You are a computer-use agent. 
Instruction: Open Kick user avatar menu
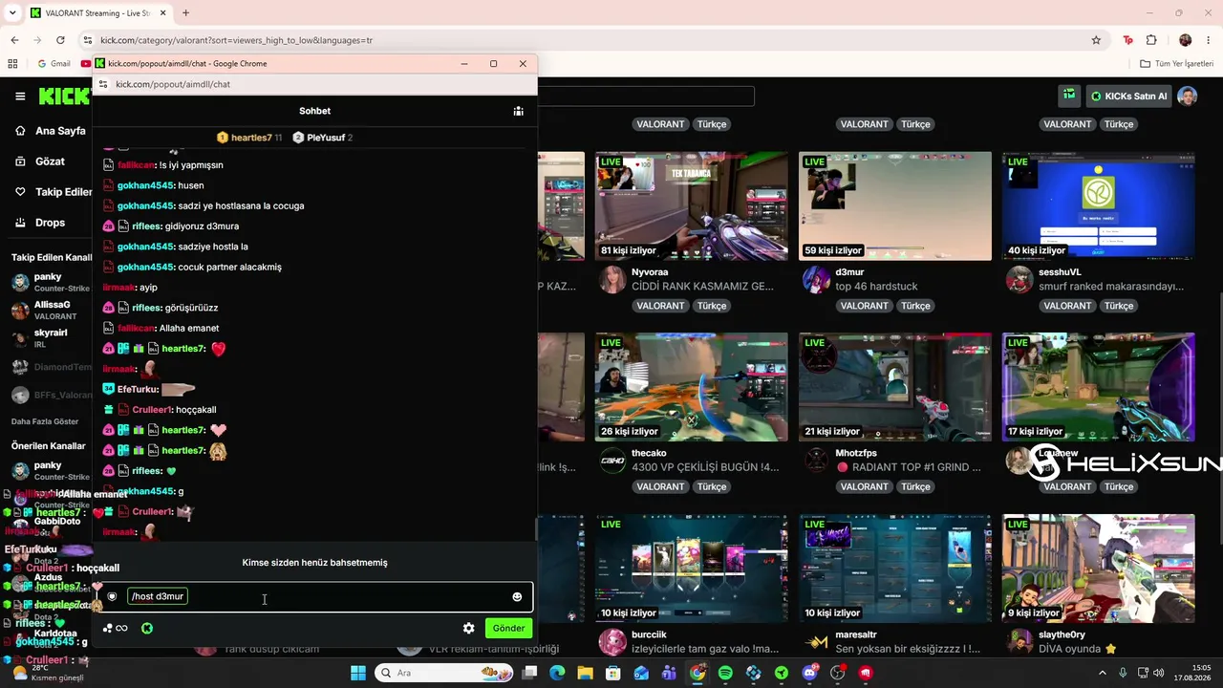(1187, 96)
